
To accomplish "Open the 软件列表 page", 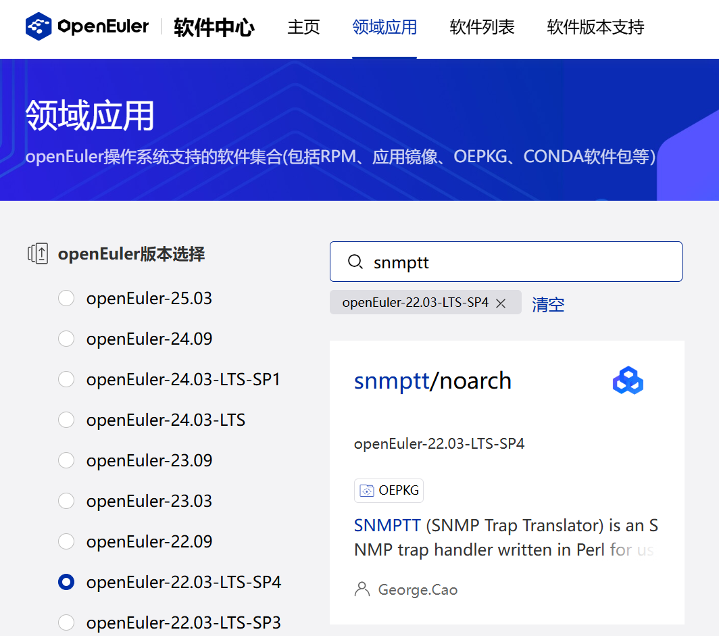I will tap(481, 27).
